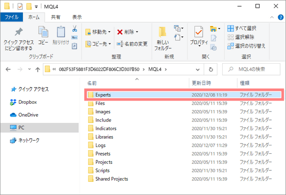The image size is (286, 195).
Task: Select the Scripts folder
Action: 184,170
